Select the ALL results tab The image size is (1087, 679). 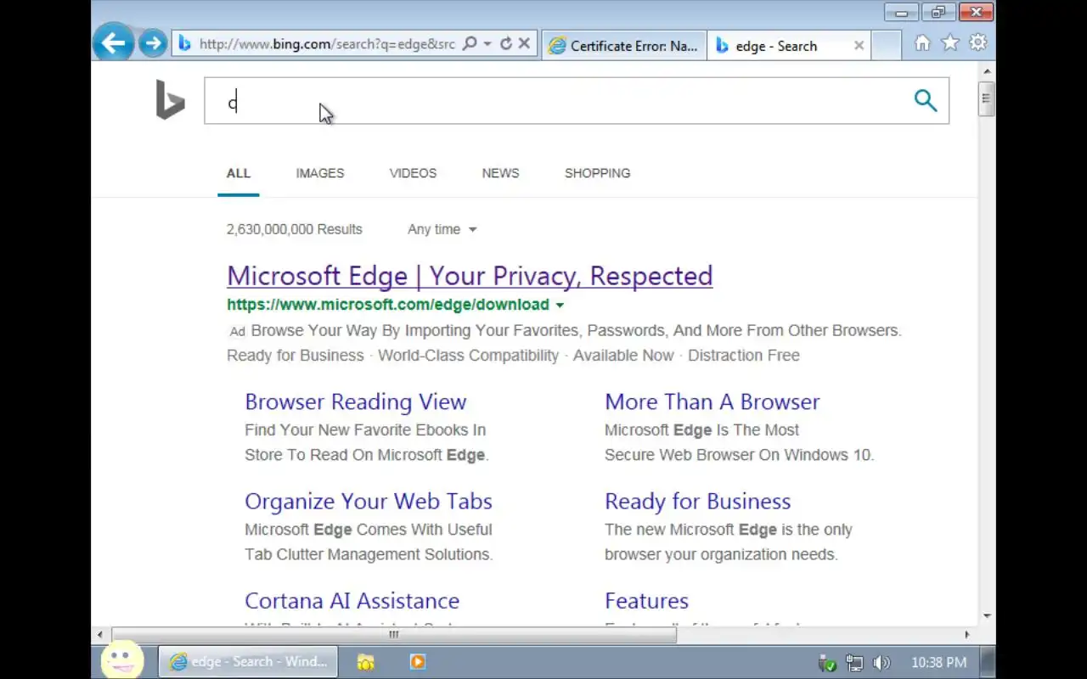click(x=239, y=173)
